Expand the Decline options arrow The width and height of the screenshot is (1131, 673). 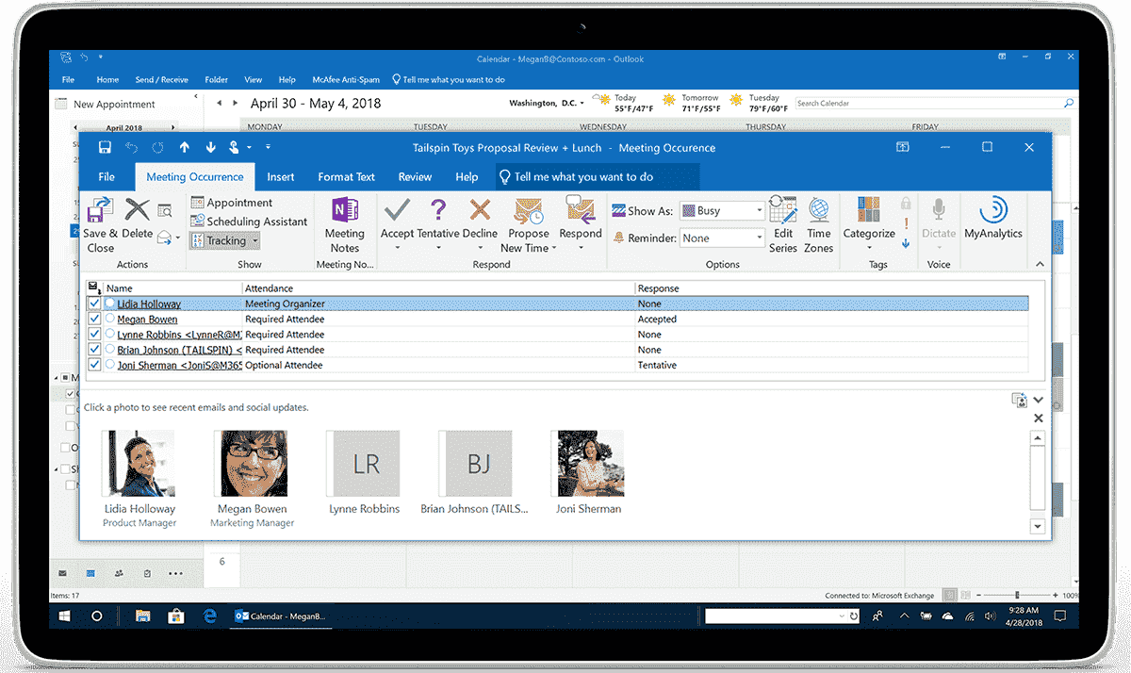coord(480,248)
